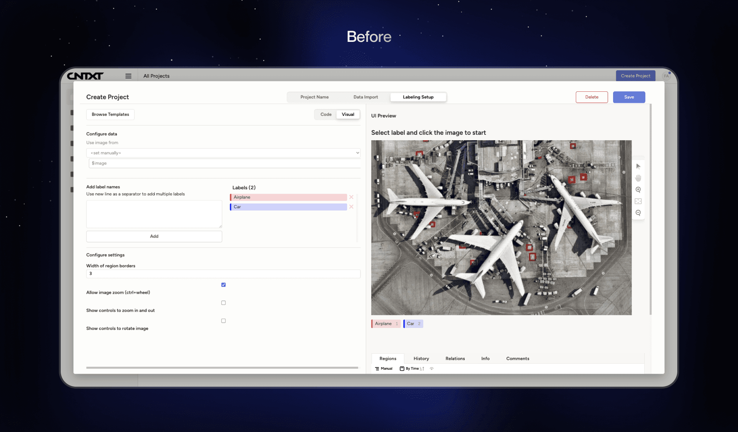
Task: Open the Use image from dropdown
Action: [x=223, y=153]
